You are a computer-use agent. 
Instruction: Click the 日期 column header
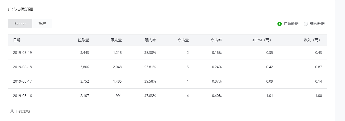pos(17,40)
